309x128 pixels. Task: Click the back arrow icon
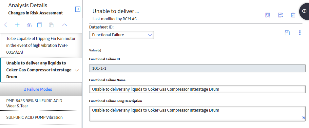coord(6,25)
